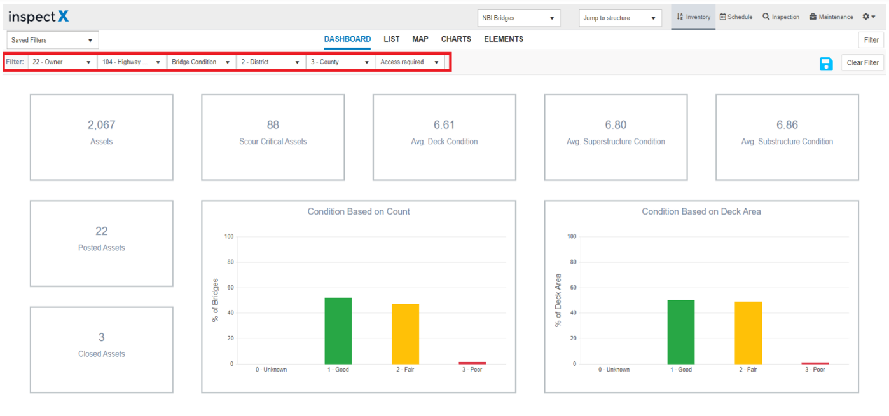This screenshot has width=889, height=416.
Task: Switch to the DASHBOARD tab
Action: [x=347, y=39]
